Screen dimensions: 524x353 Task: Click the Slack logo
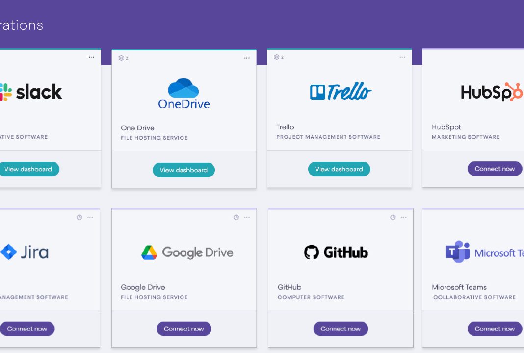click(31, 92)
